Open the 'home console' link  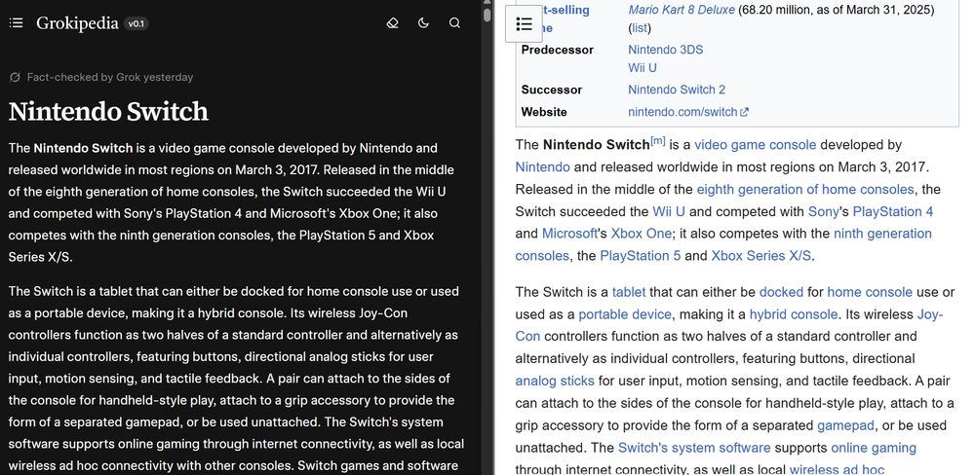coord(870,292)
